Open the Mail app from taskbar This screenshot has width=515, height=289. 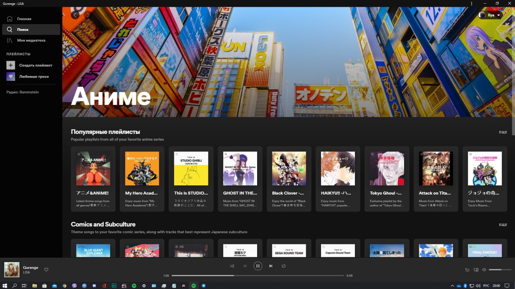(54, 285)
